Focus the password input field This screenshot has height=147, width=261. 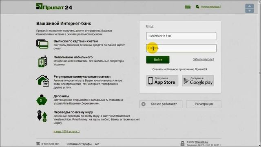tap(181, 48)
